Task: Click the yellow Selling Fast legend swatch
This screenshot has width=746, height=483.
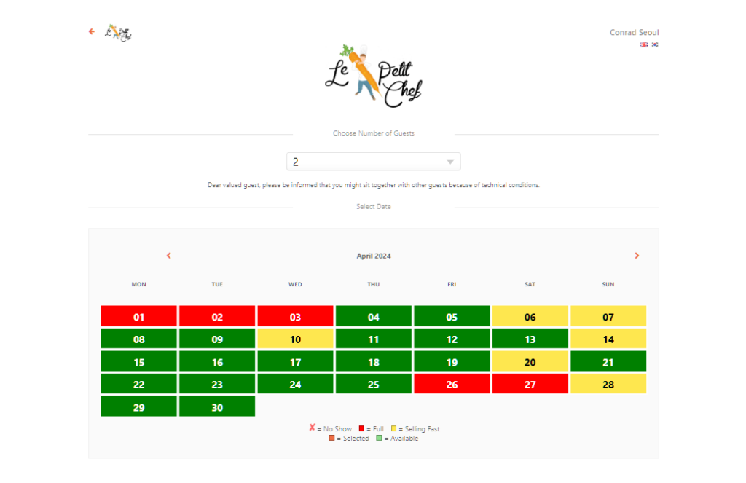Action: [393, 428]
